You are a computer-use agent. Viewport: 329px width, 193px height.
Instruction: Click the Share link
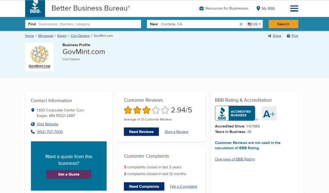pyautogui.click(x=277, y=36)
